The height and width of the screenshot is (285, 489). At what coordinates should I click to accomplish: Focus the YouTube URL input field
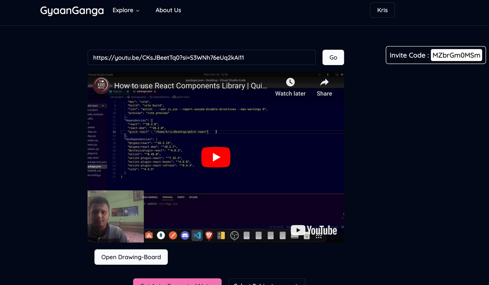pos(202,58)
